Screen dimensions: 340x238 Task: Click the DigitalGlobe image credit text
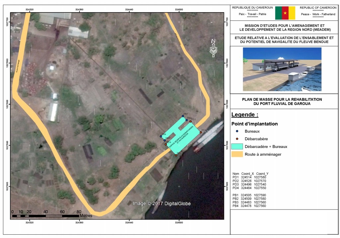point(161,204)
